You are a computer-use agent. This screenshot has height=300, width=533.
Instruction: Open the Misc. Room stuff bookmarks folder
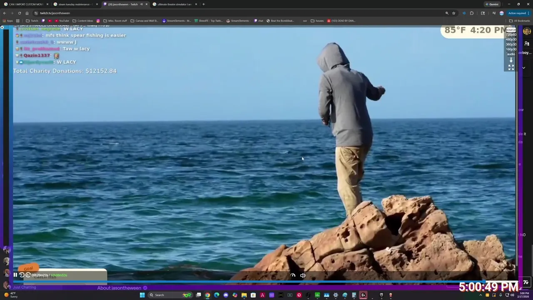[115, 21]
